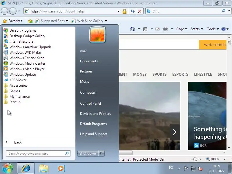The height and width of the screenshot is (174, 232).
Task: Open the shut down options arrow
Action: [x=101, y=153]
